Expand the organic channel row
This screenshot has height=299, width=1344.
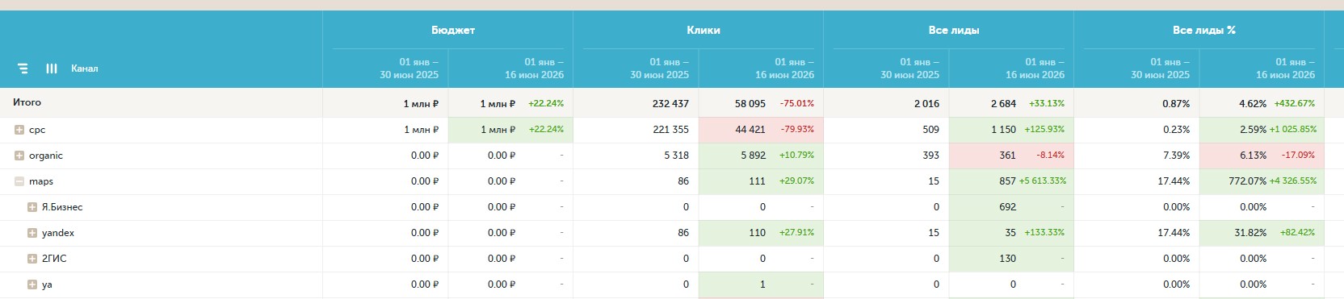(x=19, y=156)
